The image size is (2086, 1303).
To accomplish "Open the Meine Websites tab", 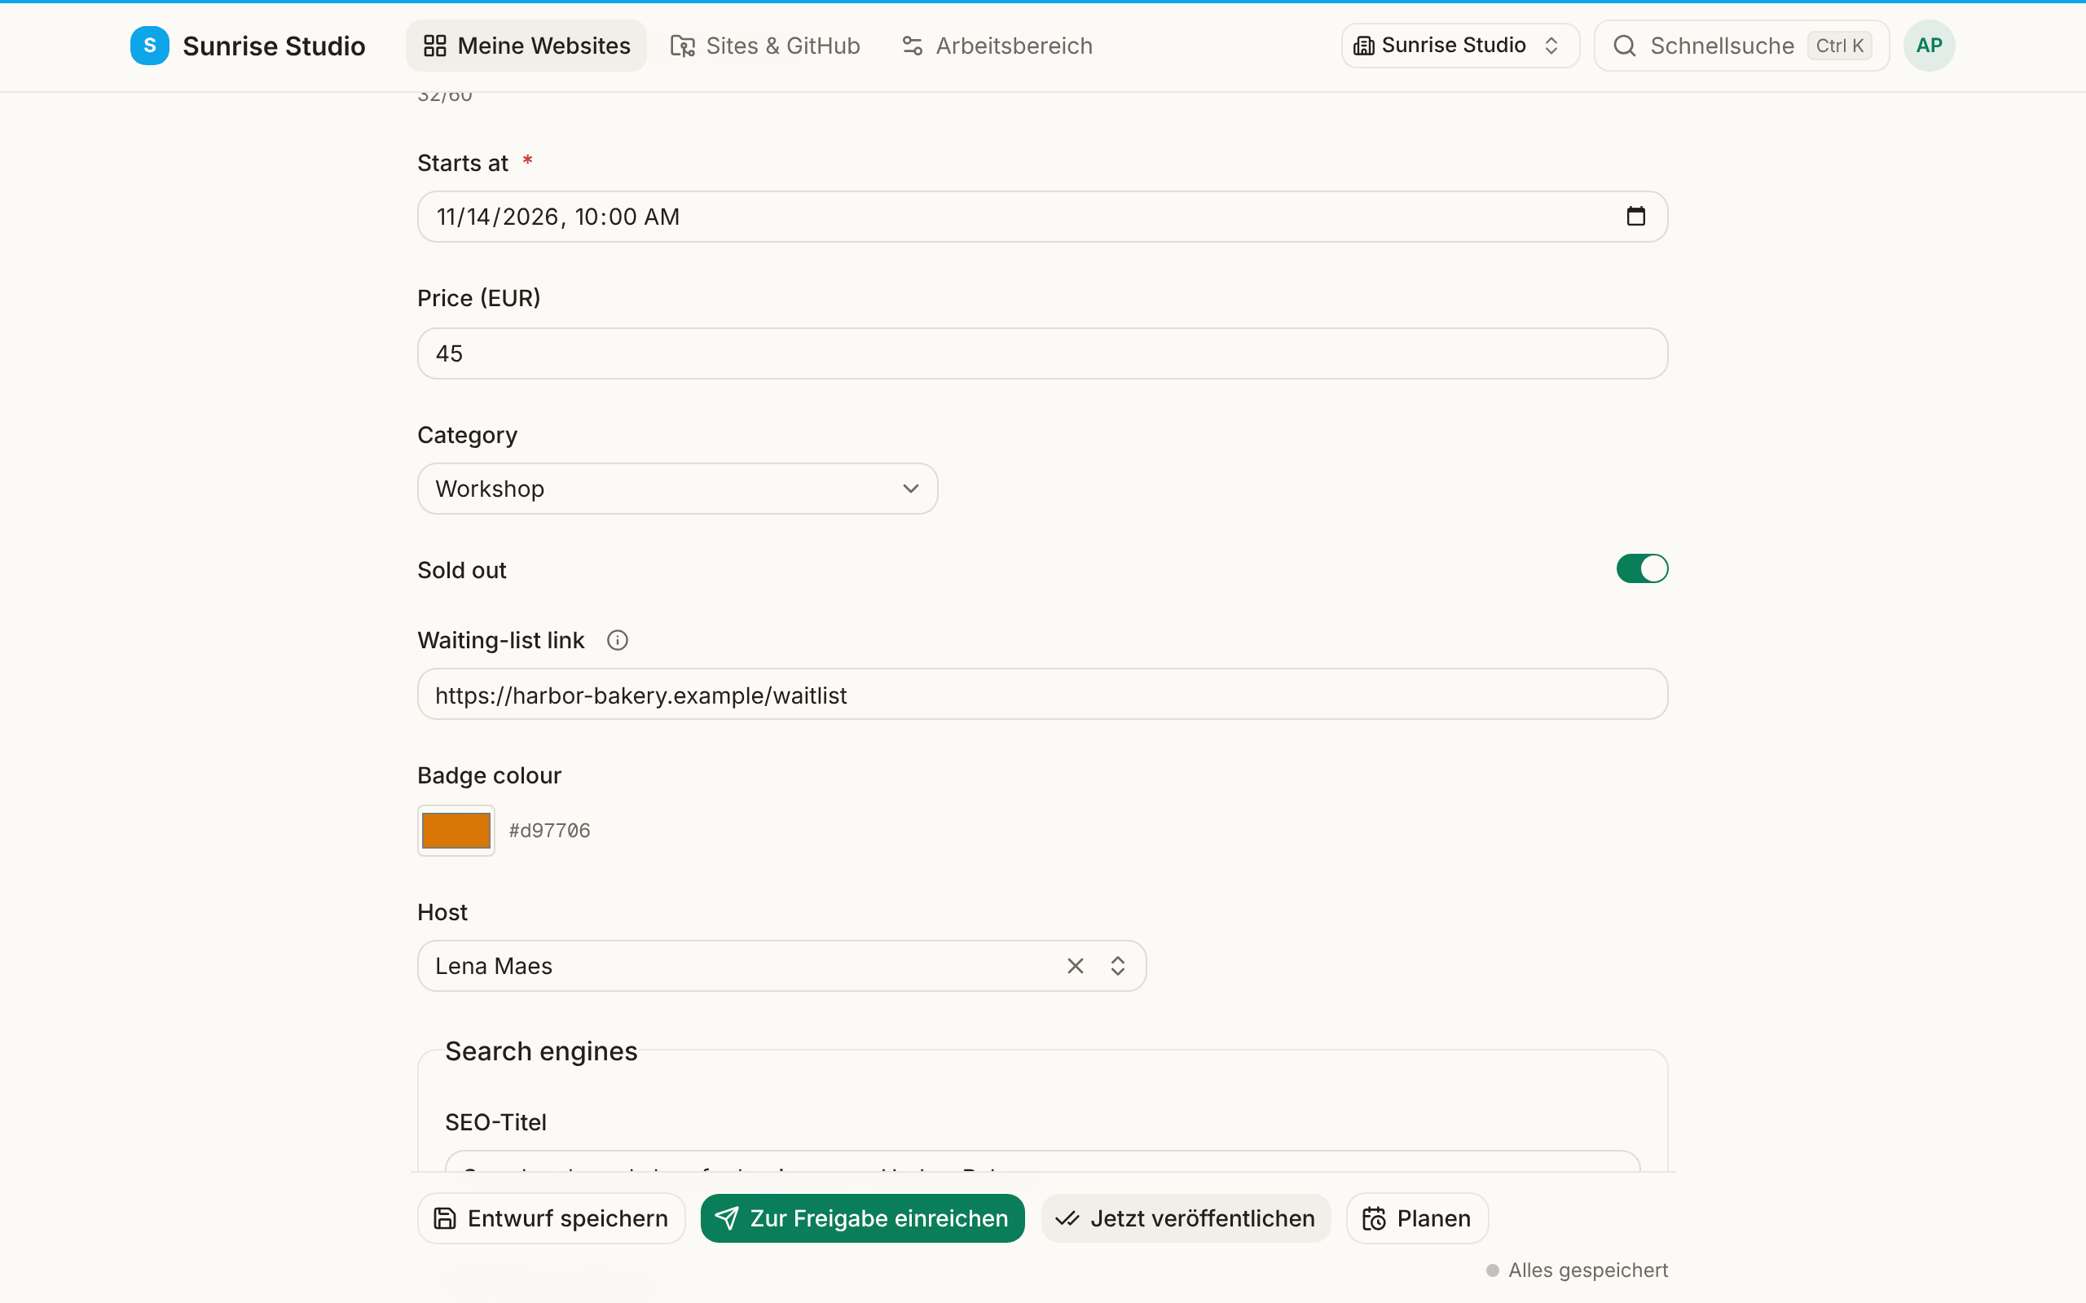I will click(x=526, y=46).
